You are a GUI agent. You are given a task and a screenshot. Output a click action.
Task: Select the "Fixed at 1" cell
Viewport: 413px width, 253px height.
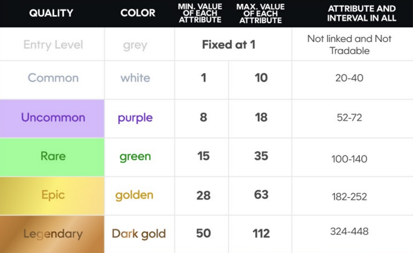[x=229, y=45]
